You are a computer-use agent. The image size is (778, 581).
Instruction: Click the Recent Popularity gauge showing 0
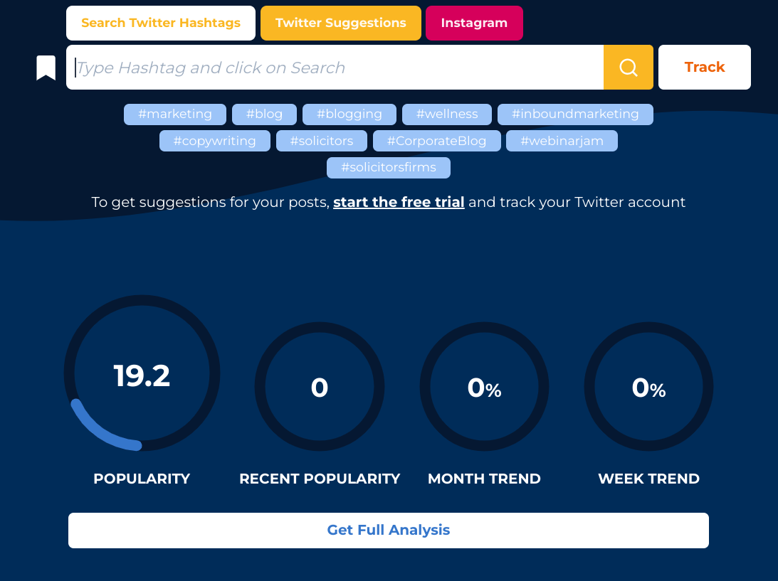[x=320, y=387]
